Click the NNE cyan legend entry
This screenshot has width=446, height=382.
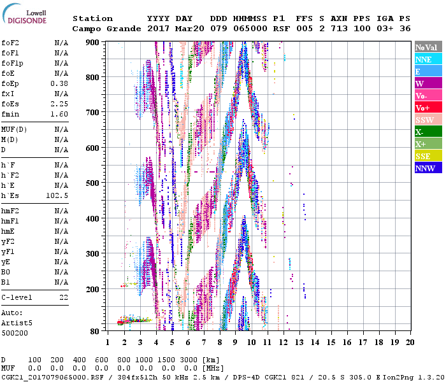click(x=428, y=59)
